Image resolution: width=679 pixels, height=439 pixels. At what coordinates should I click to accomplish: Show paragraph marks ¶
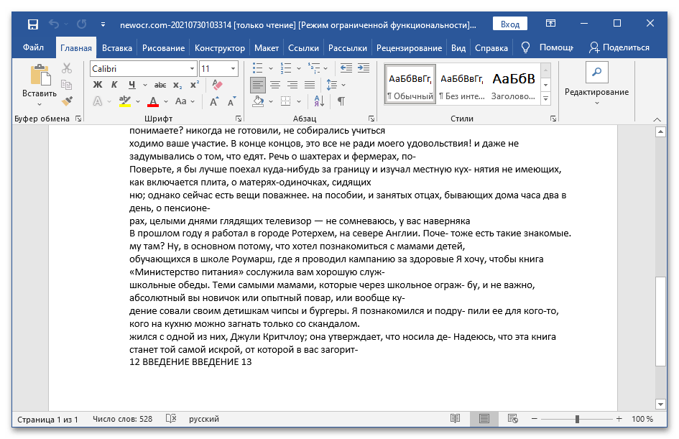(341, 101)
